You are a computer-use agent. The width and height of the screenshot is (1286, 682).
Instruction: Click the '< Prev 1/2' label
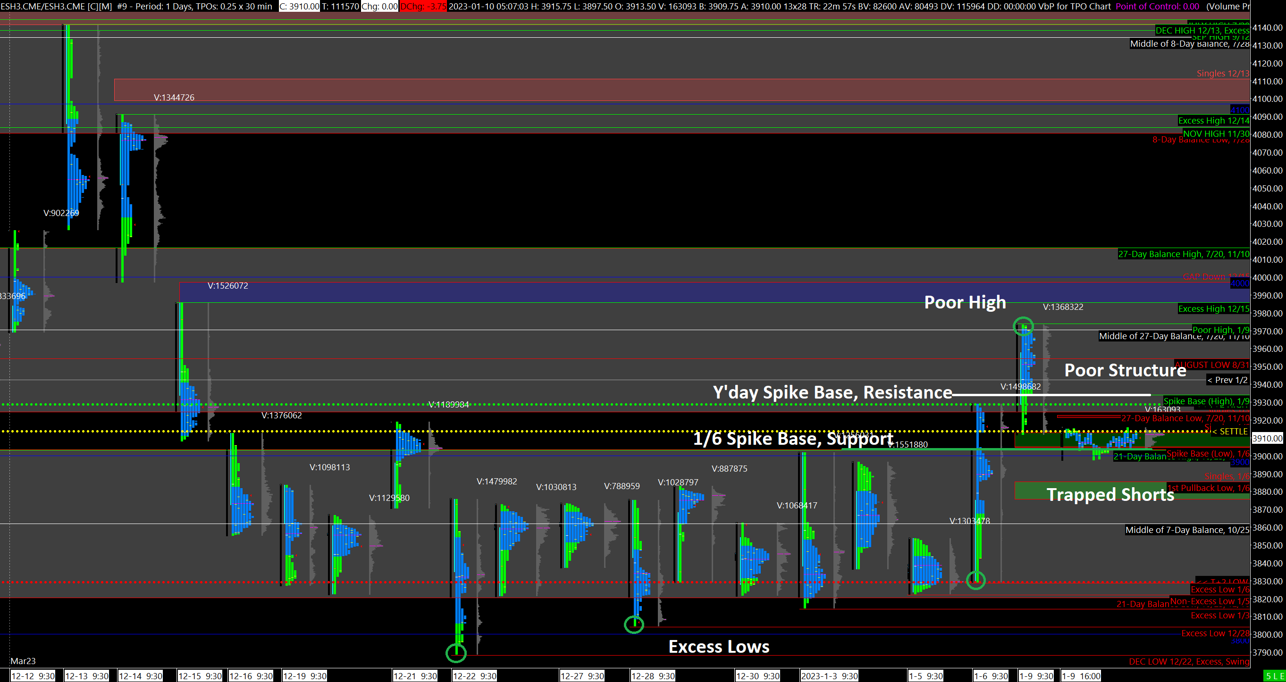pos(1227,380)
